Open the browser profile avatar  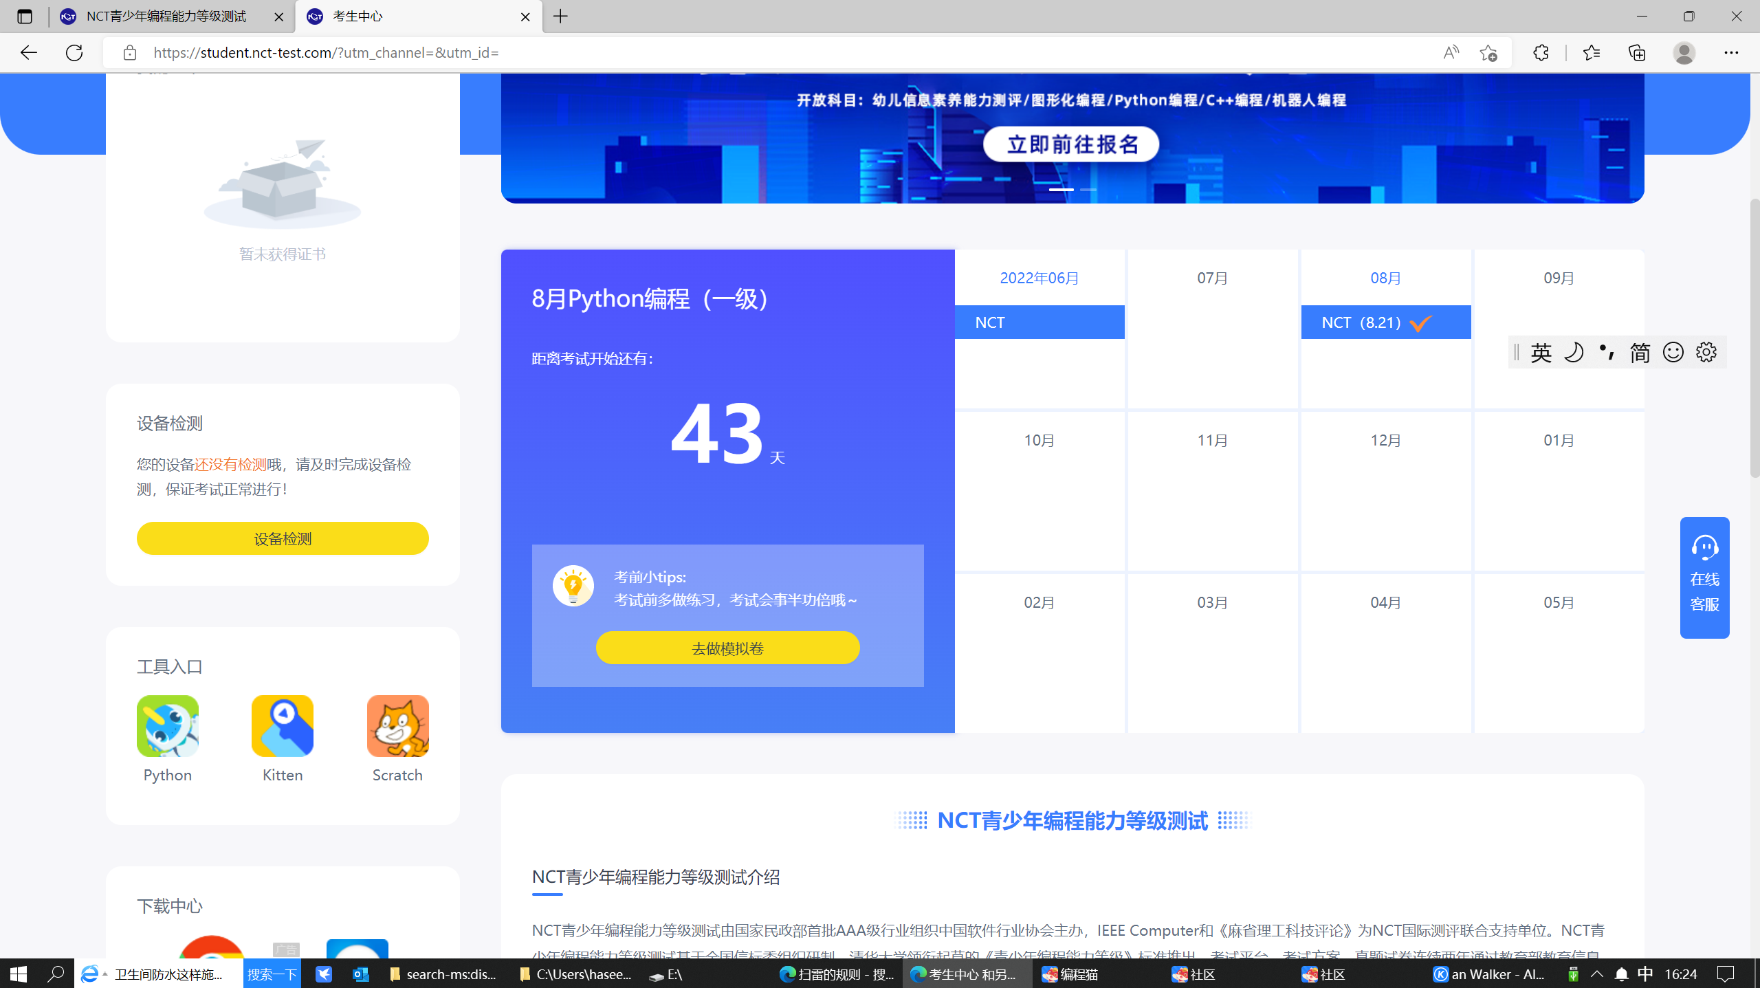(1684, 52)
